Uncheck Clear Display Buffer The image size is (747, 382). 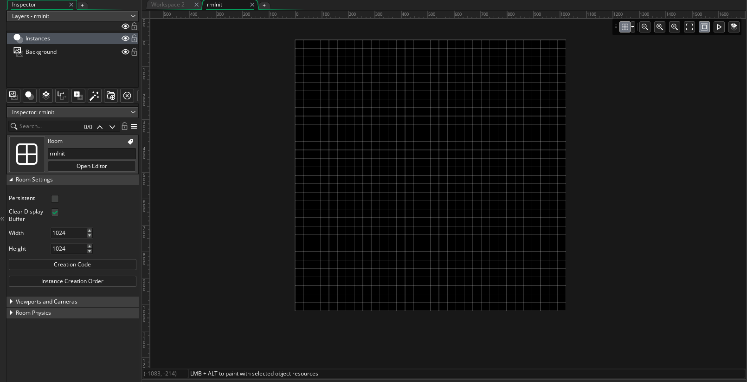coord(55,212)
